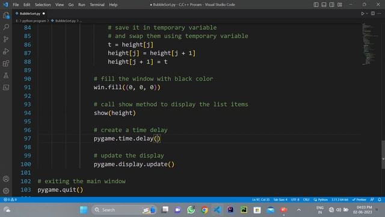Open the Run and Debug view
Viewport: 385px width, 217px height.
click(x=6, y=51)
